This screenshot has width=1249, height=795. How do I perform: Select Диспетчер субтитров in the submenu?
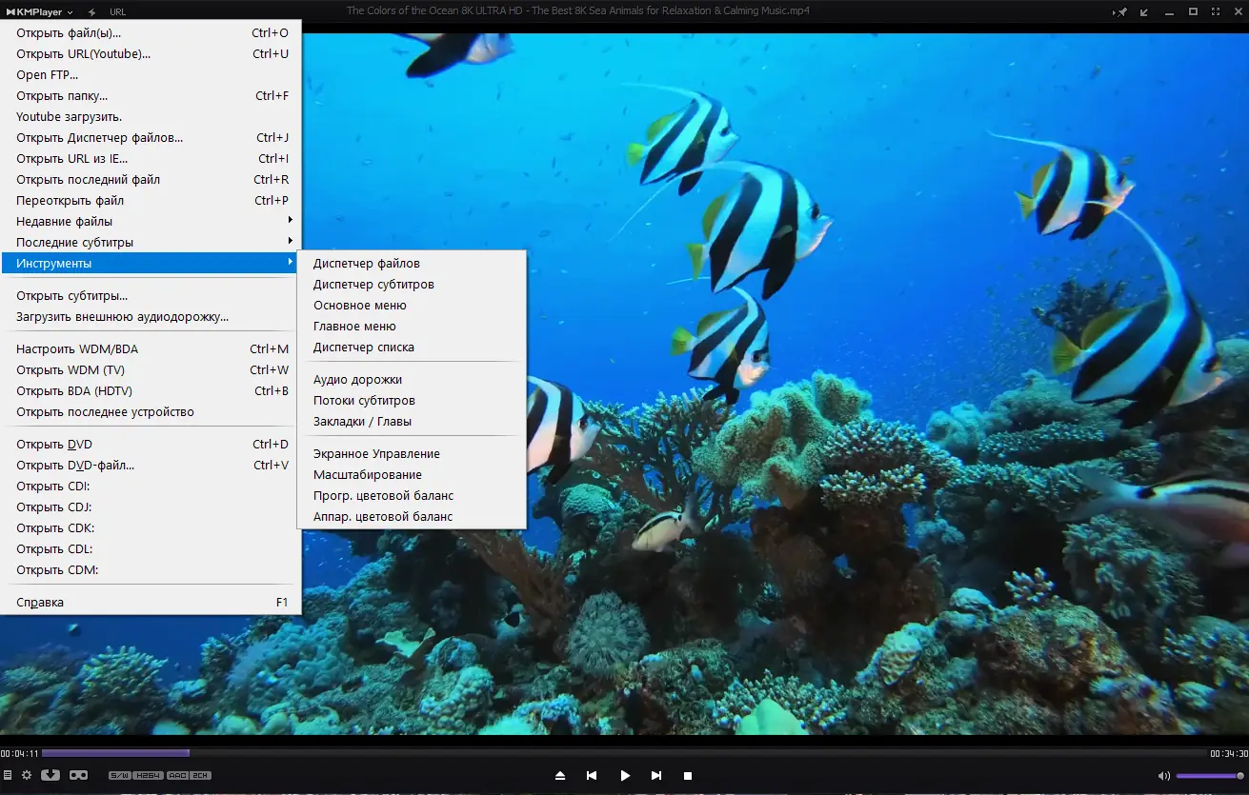[412, 284]
